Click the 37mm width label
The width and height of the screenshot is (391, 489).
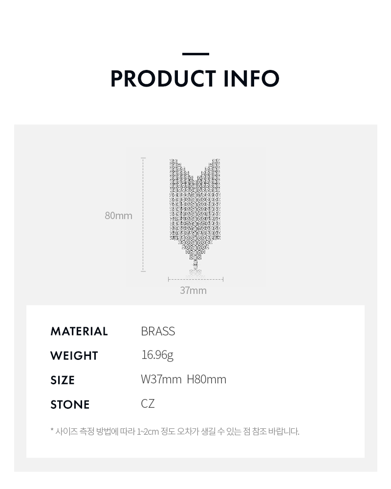pyautogui.click(x=194, y=290)
